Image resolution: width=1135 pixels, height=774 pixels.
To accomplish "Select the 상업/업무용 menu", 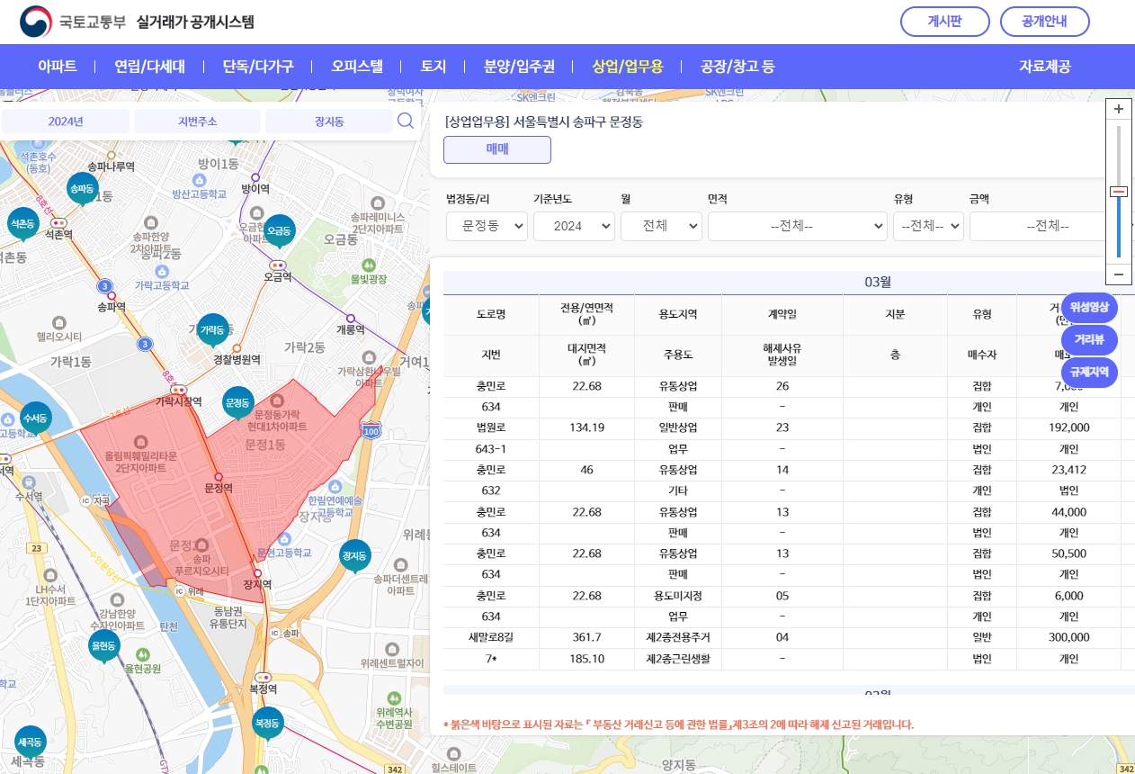I will click(628, 67).
